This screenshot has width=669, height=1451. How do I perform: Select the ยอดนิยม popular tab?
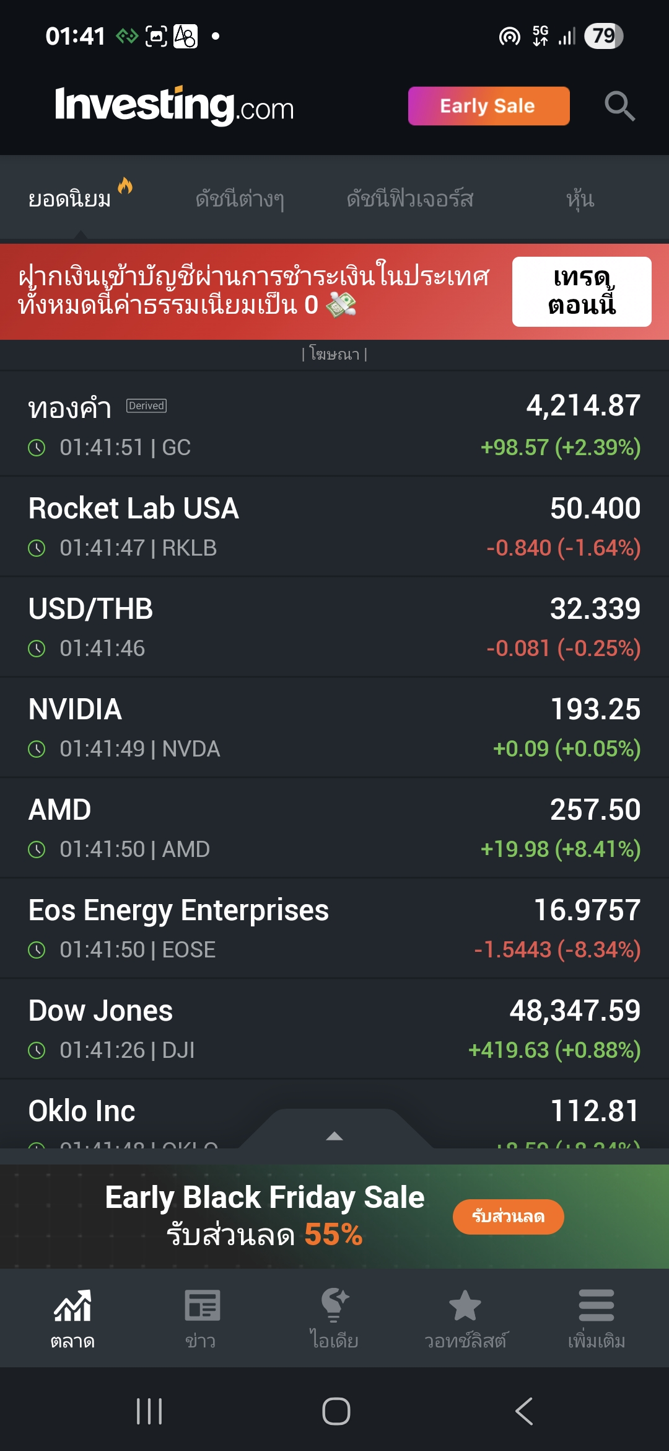pos(70,199)
